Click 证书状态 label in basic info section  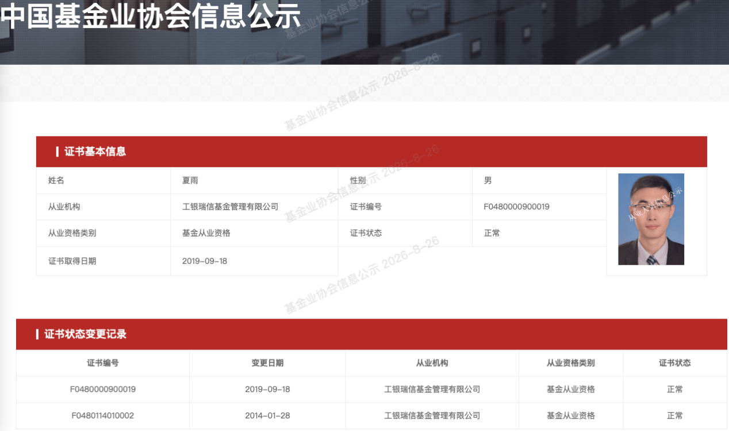pyautogui.click(x=366, y=233)
